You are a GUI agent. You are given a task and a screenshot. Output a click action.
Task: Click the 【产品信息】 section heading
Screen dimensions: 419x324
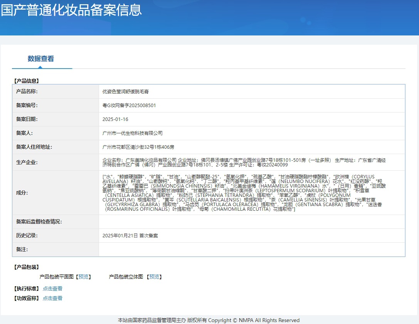[x=26, y=81]
